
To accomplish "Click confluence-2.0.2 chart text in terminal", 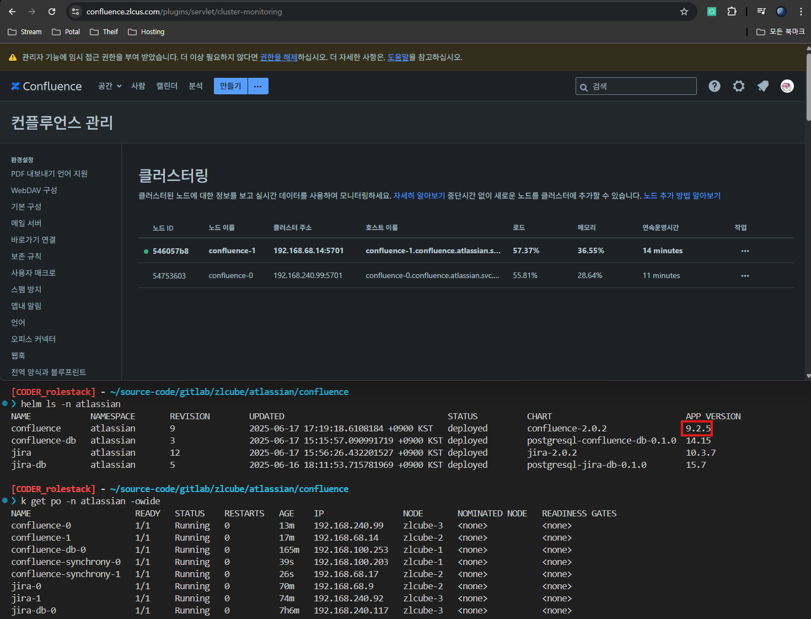I will coord(567,428).
